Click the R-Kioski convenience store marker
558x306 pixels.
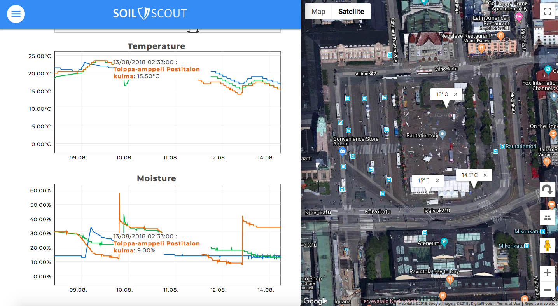(x=342, y=151)
